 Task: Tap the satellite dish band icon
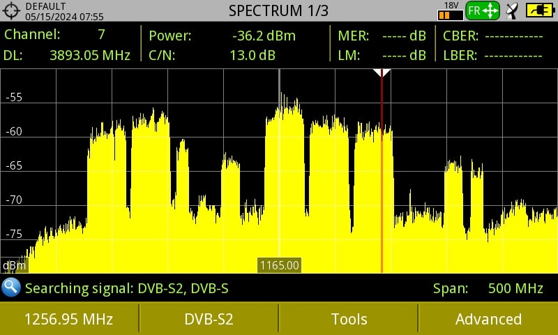[513, 11]
